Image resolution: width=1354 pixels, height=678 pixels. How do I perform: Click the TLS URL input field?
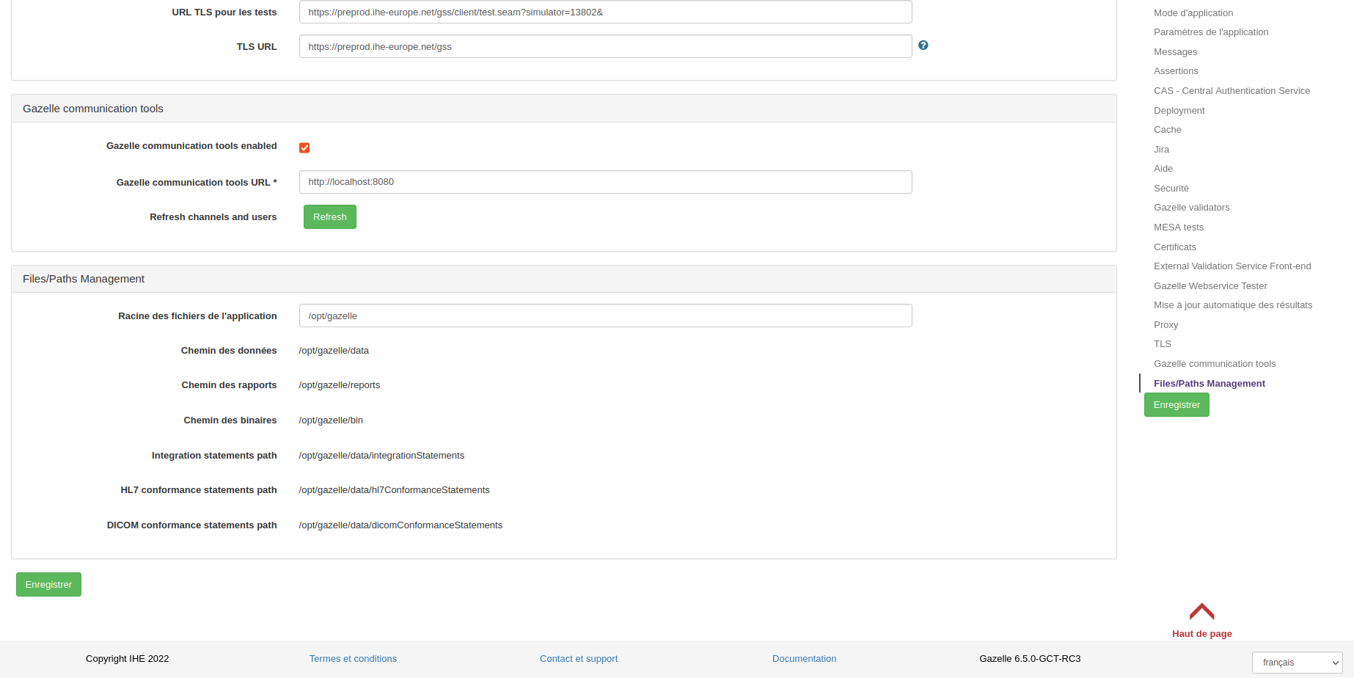(x=605, y=47)
